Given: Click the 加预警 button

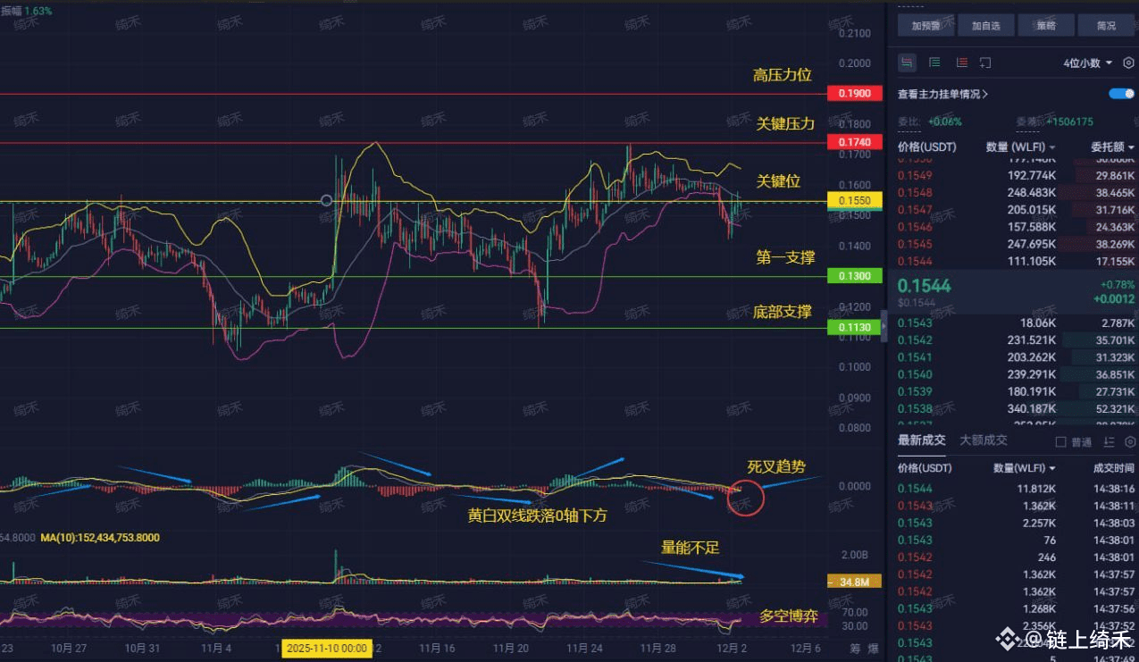Looking at the screenshot, I should coord(925,25).
